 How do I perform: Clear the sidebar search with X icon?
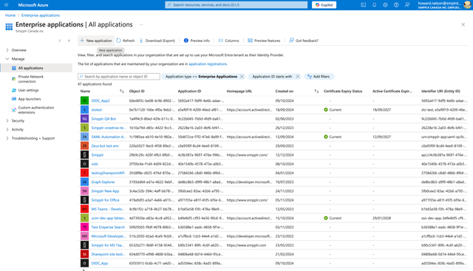point(60,41)
